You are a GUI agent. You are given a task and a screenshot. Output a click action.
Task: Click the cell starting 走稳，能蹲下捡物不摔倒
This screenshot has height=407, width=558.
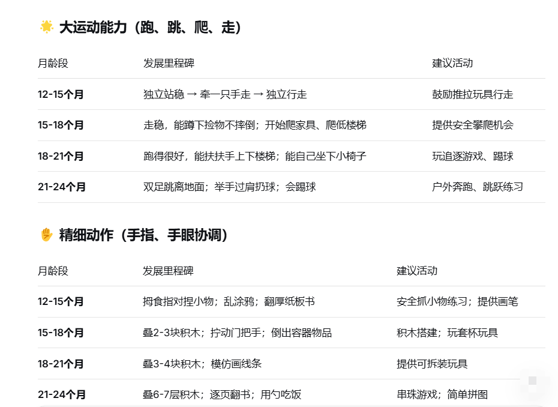click(255, 125)
